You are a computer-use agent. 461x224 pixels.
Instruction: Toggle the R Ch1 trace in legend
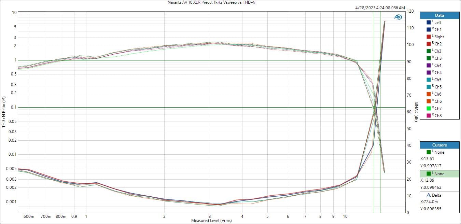[438, 30]
